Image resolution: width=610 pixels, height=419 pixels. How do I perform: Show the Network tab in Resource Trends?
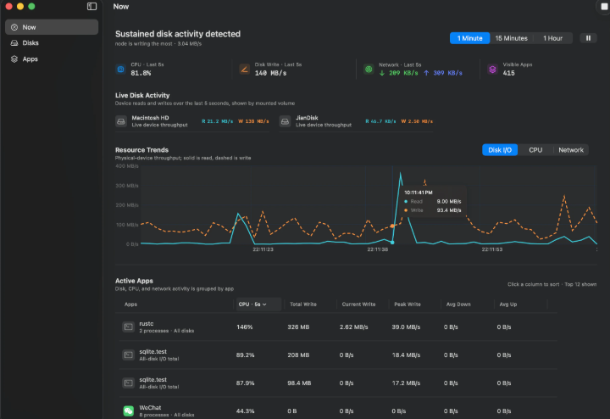click(x=571, y=150)
